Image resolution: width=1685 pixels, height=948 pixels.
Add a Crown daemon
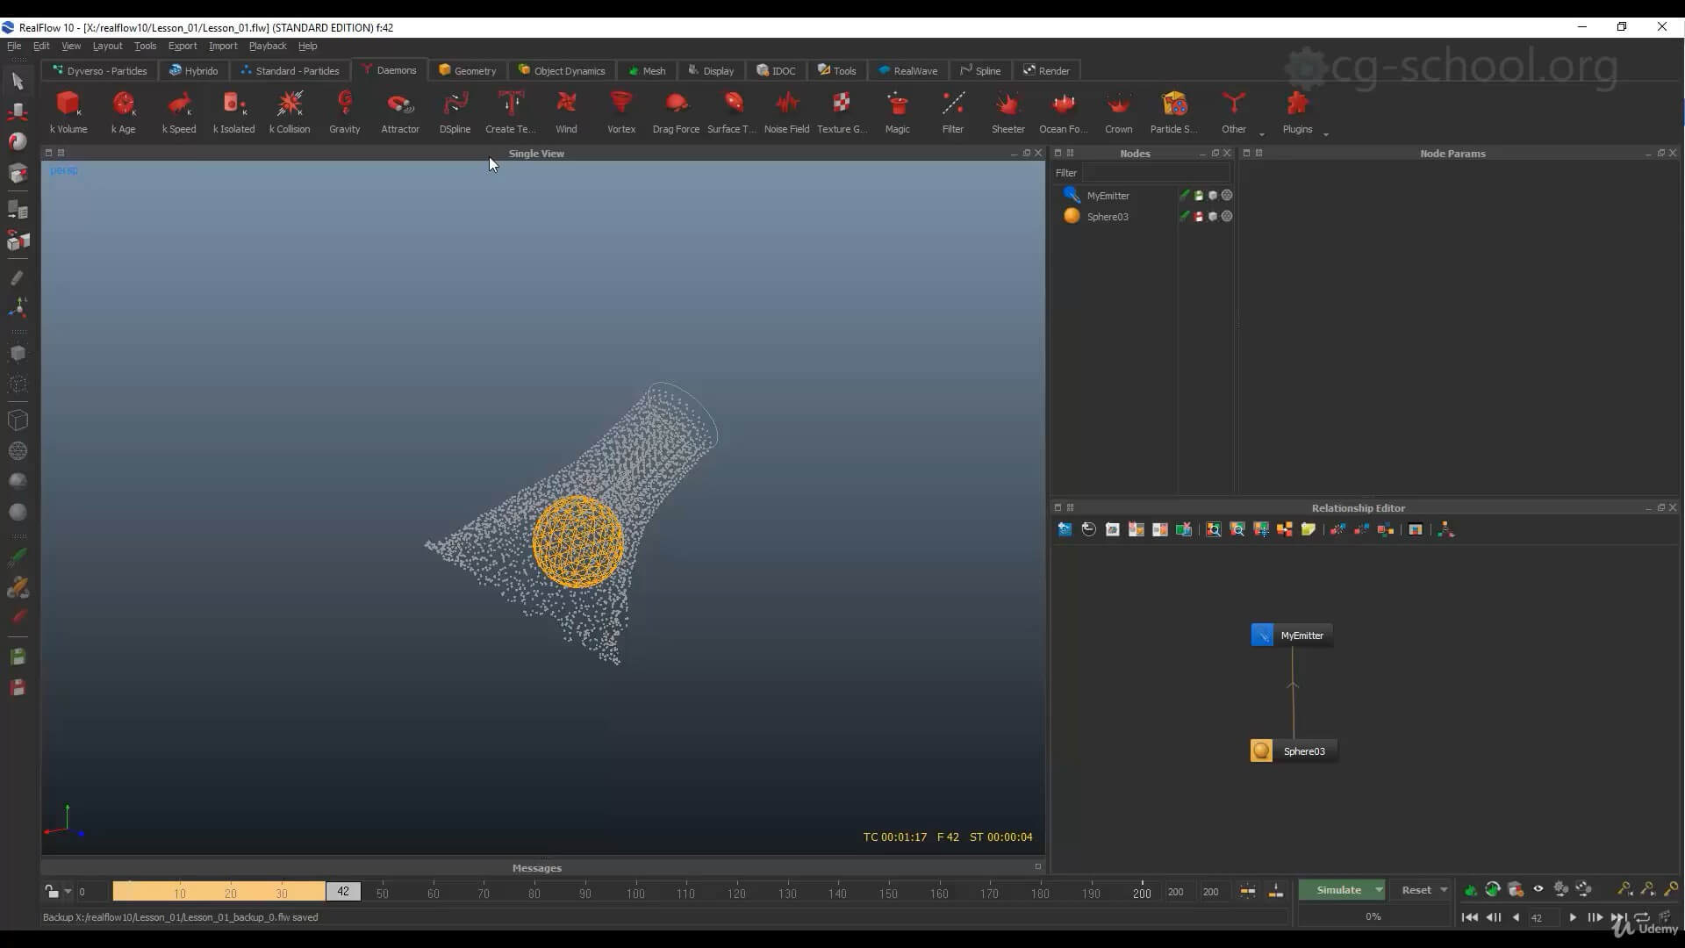[1119, 112]
